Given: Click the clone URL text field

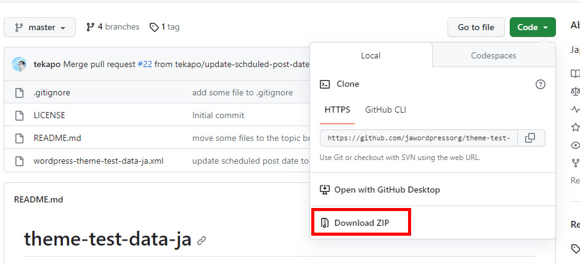Looking at the screenshot, I should click(419, 138).
